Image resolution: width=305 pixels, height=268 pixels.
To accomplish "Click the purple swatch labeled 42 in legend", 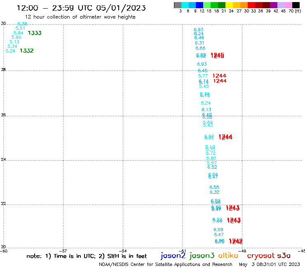I will [274, 5].
